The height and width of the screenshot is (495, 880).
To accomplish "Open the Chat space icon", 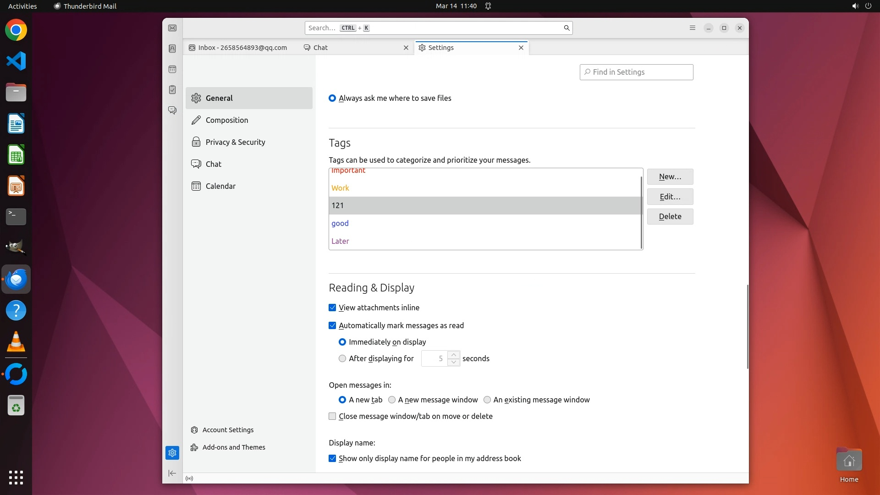I will click(172, 110).
